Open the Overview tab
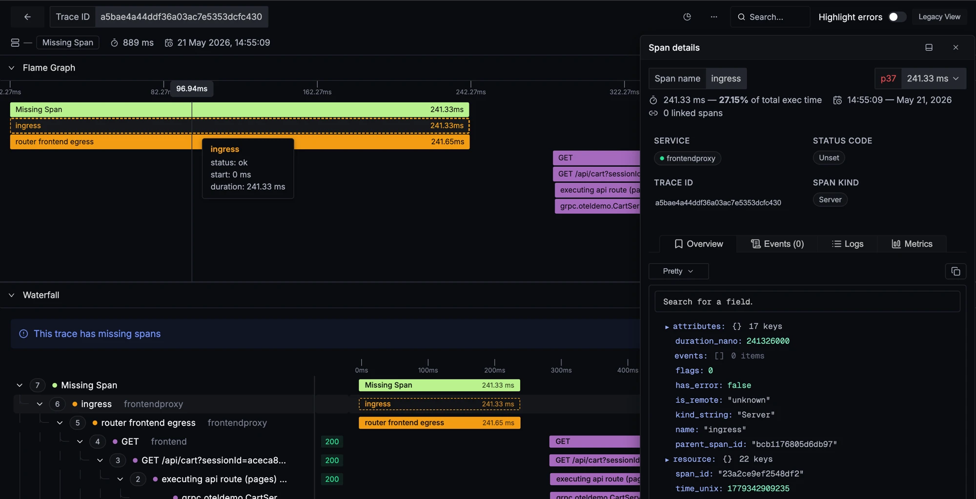Image resolution: width=976 pixels, height=499 pixels. click(698, 244)
